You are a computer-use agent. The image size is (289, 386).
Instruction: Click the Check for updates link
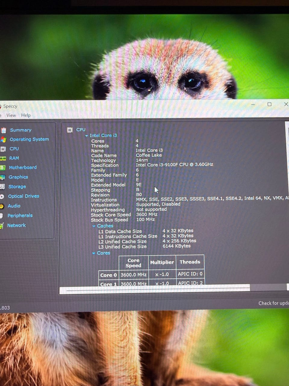(x=273, y=303)
